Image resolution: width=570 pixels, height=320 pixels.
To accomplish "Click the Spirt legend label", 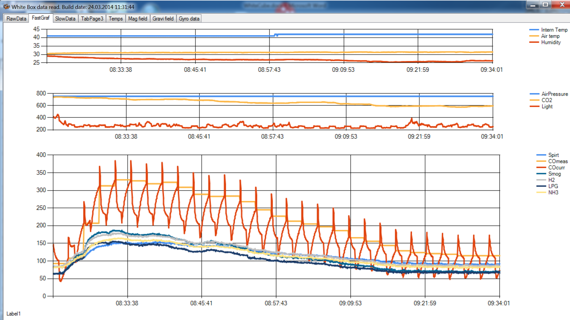I will tap(554, 155).
